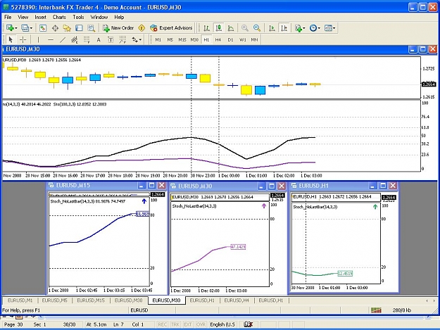Switch the timeframe to MN
This screenshot has height=330, width=440.
pyautogui.click(x=255, y=40)
